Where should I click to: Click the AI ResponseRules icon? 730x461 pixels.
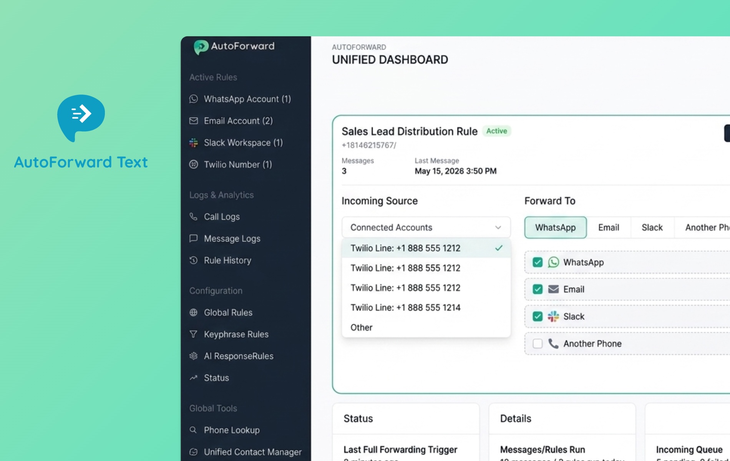tap(194, 356)
